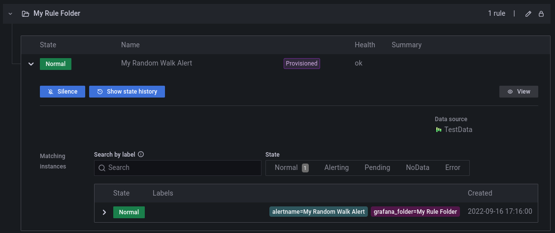The height and width of the screenshot is (233, 555).
Task: Filter instances by Pending state
Action: (x=377, y=167)
